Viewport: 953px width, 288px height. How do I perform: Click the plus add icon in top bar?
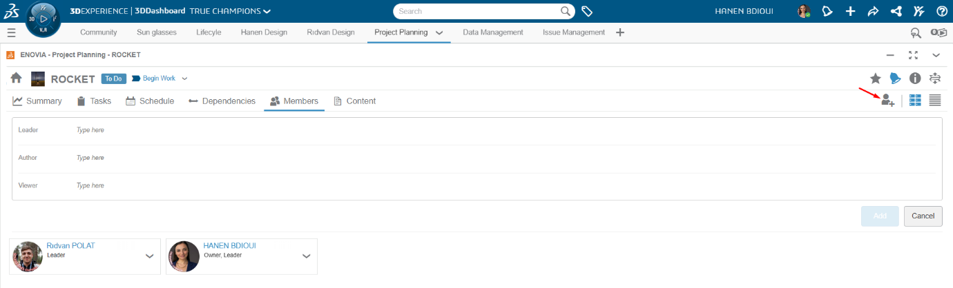(x=851, y=11)
